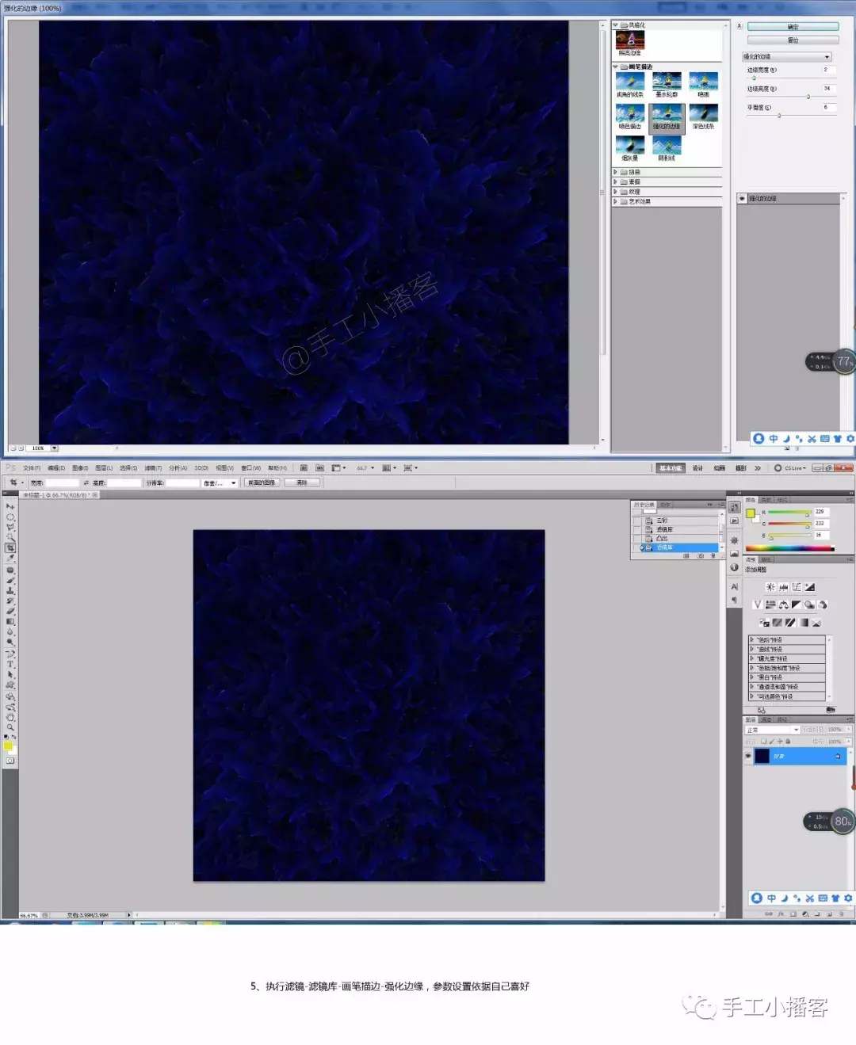Image resolution: width=856 pixels, height=1045 pixels.
Task: Switch to the 基本功能 workspace
Action: (x=671, y=468)
